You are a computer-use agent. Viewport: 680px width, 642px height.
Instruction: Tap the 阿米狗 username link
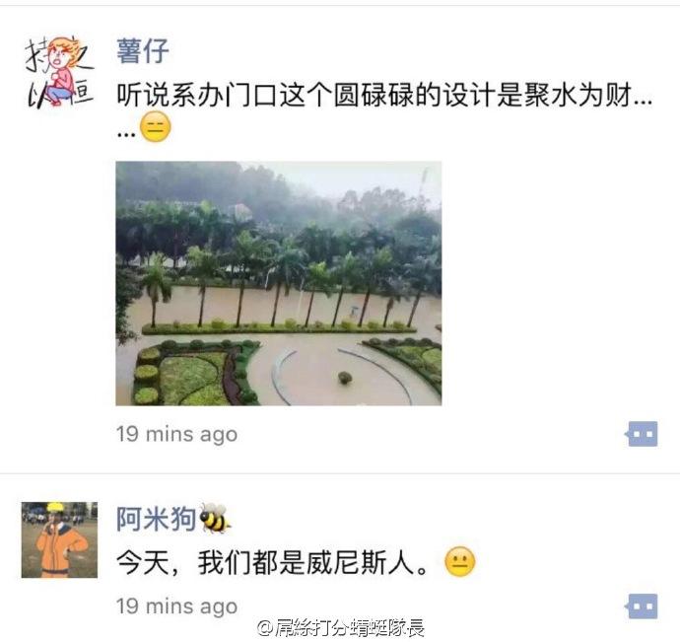click(156, 519)
